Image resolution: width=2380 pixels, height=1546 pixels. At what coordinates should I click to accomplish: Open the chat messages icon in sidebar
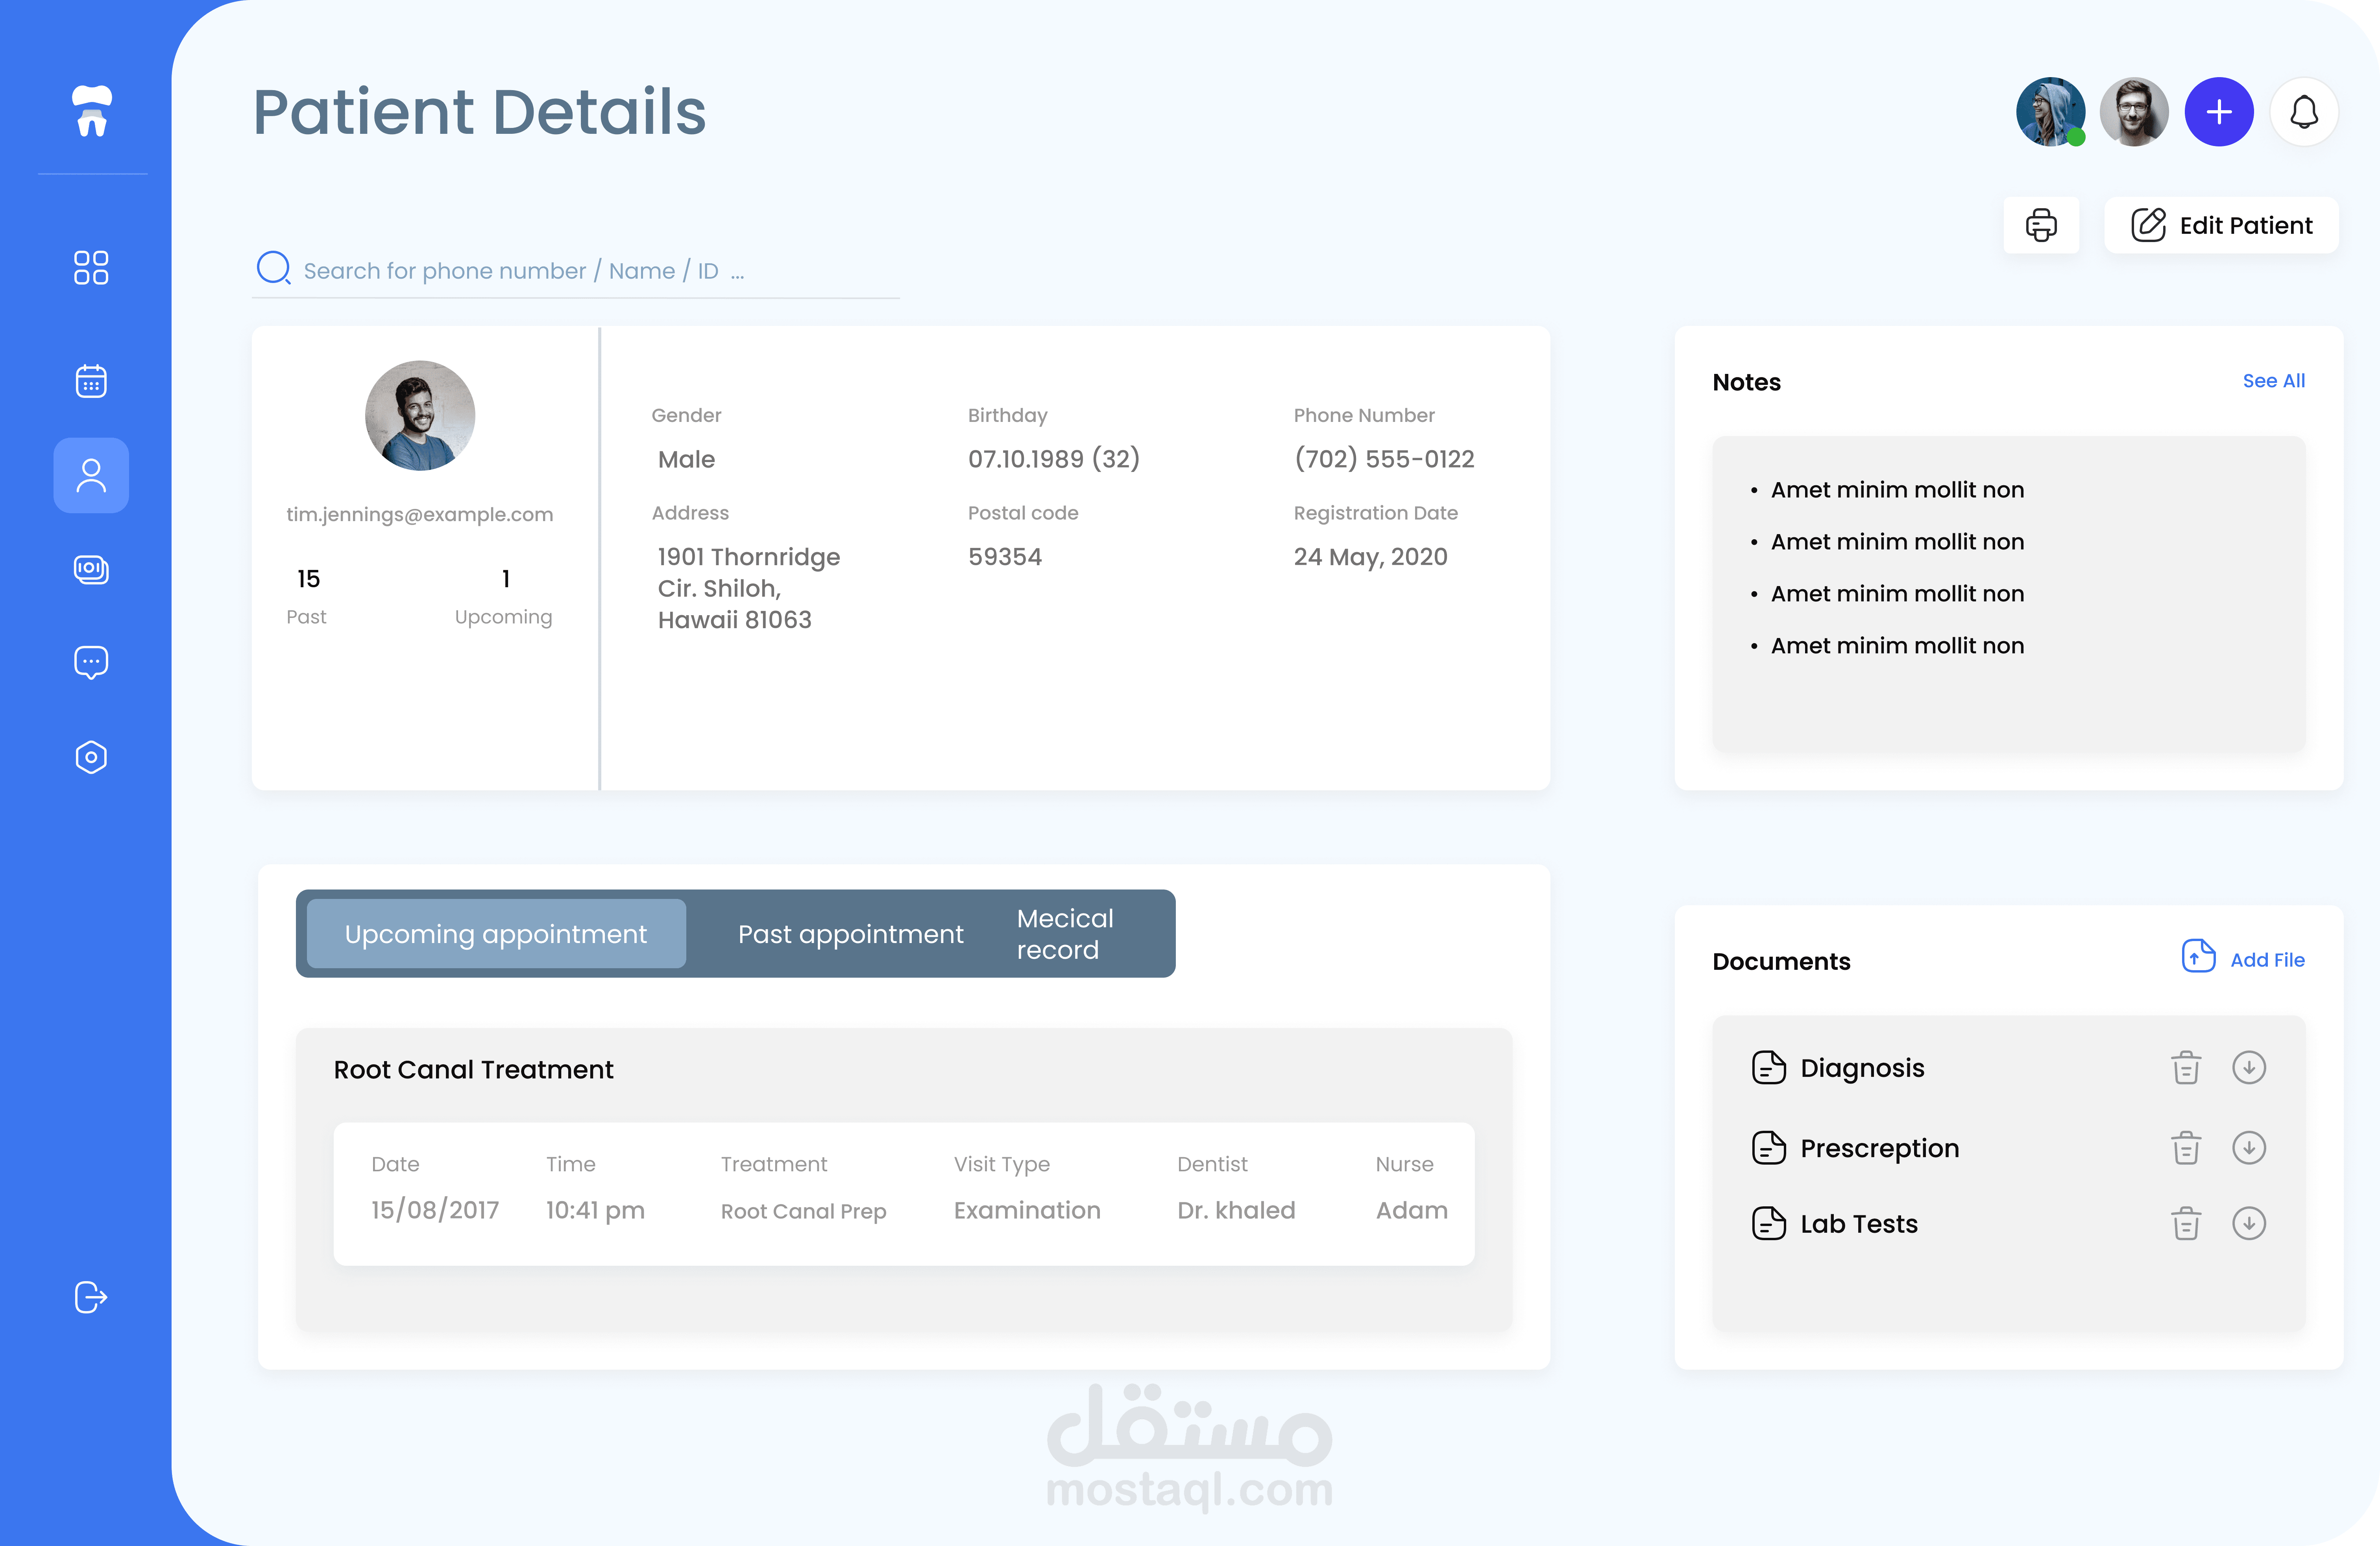click(x=91, y=662)
